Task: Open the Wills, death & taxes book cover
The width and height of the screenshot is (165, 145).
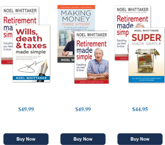Action: pyautogui.click(x=31, y=53)
